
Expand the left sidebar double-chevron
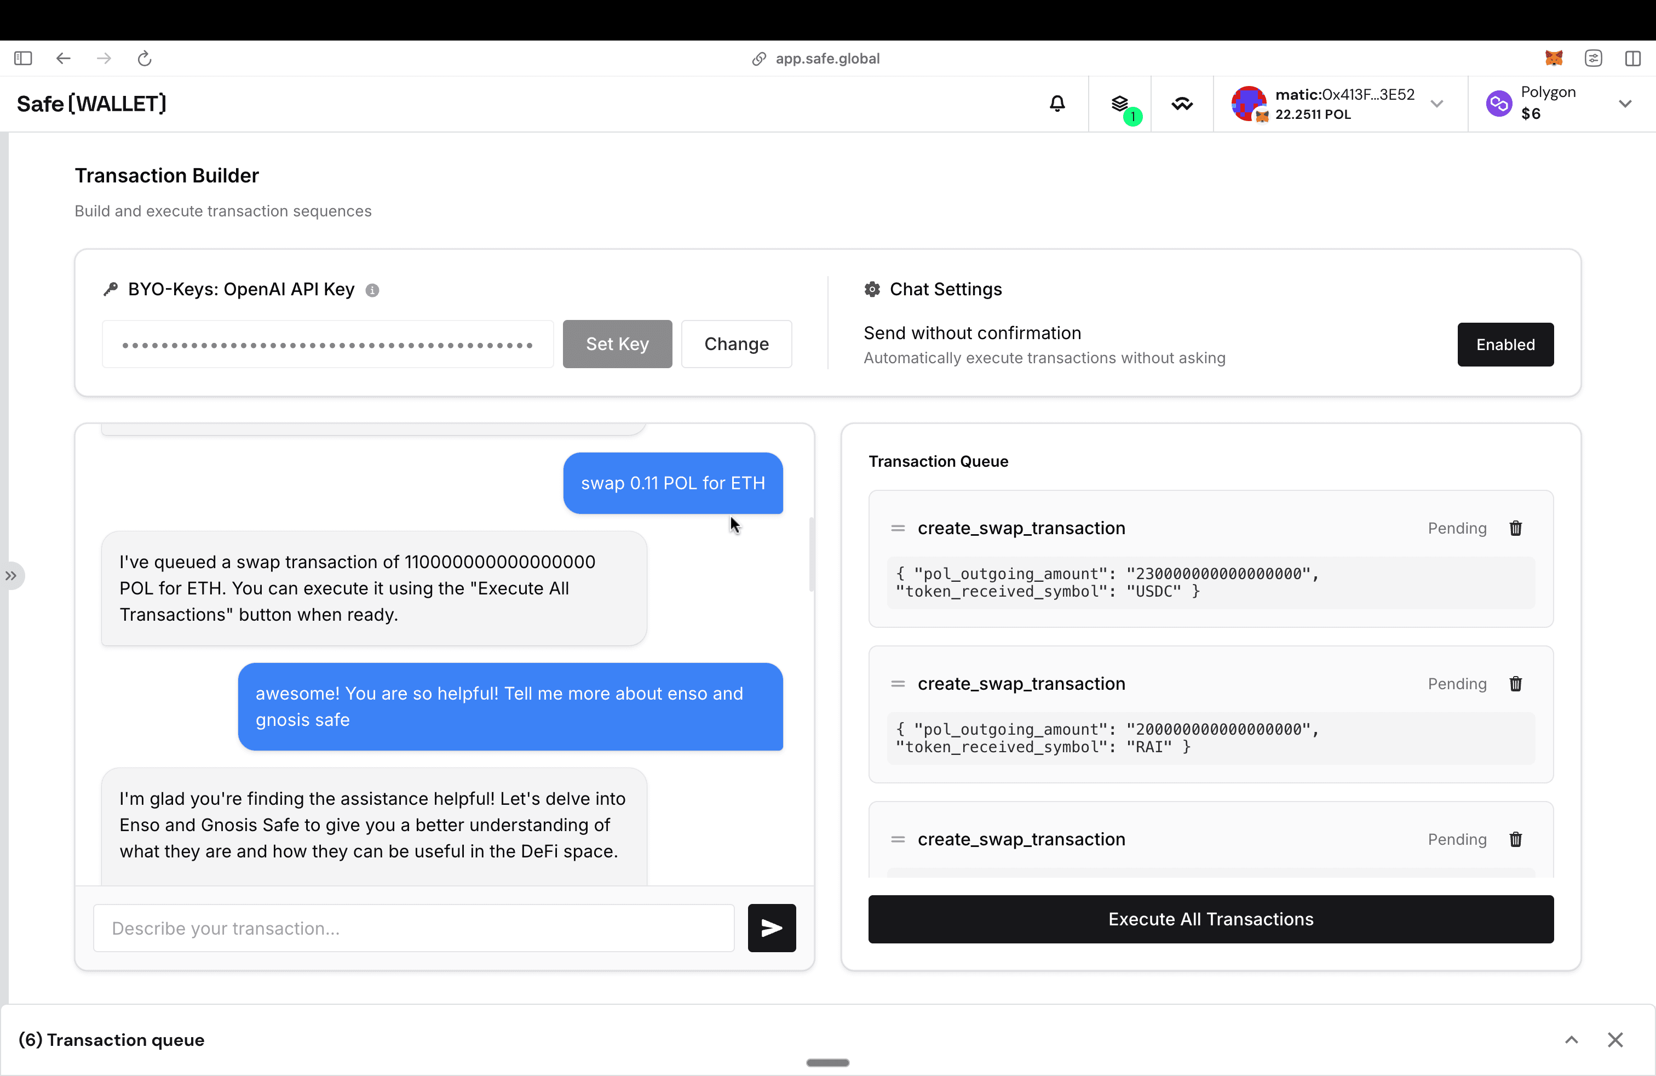(12, 576)
